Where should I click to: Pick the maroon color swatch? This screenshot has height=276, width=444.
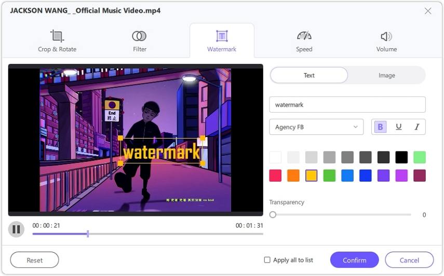point(420,175)
